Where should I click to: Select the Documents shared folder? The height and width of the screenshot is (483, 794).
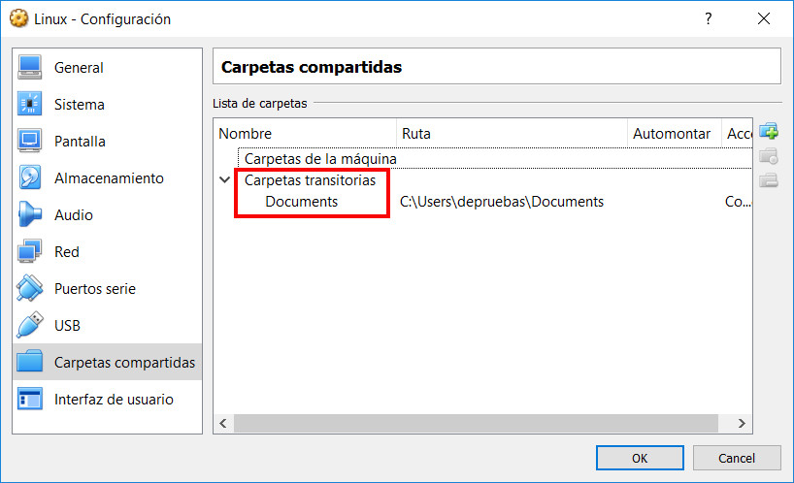pyautogui.click(x=301, y=202)
